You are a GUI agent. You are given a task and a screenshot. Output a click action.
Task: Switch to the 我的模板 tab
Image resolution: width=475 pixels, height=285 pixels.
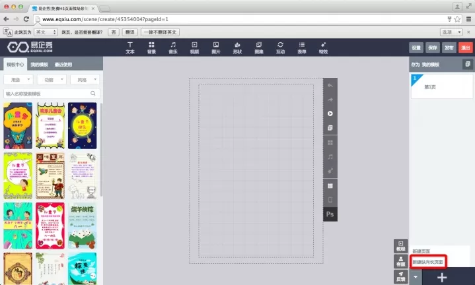(x=39, y=65)
